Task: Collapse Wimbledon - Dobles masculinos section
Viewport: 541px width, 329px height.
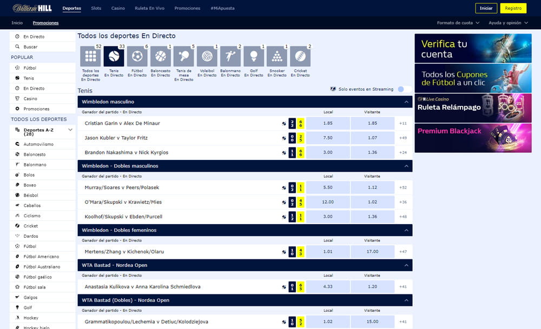Action: (x=406, y=166)
